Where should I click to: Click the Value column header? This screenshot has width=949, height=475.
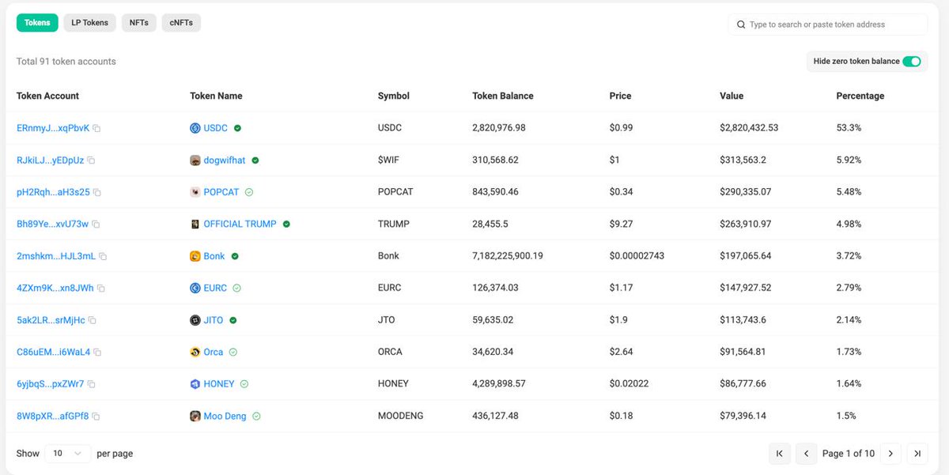732,96
